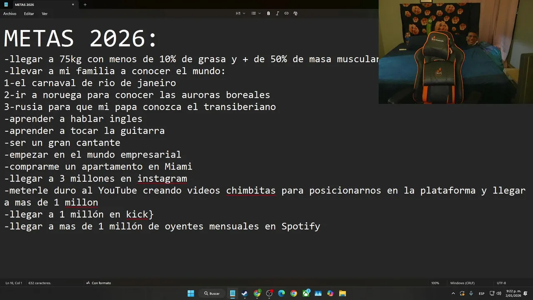This screenshot has height=300, width=533.
Task: Click the line '-aprender a tocar la guitarra'
Action: (85, 131)
